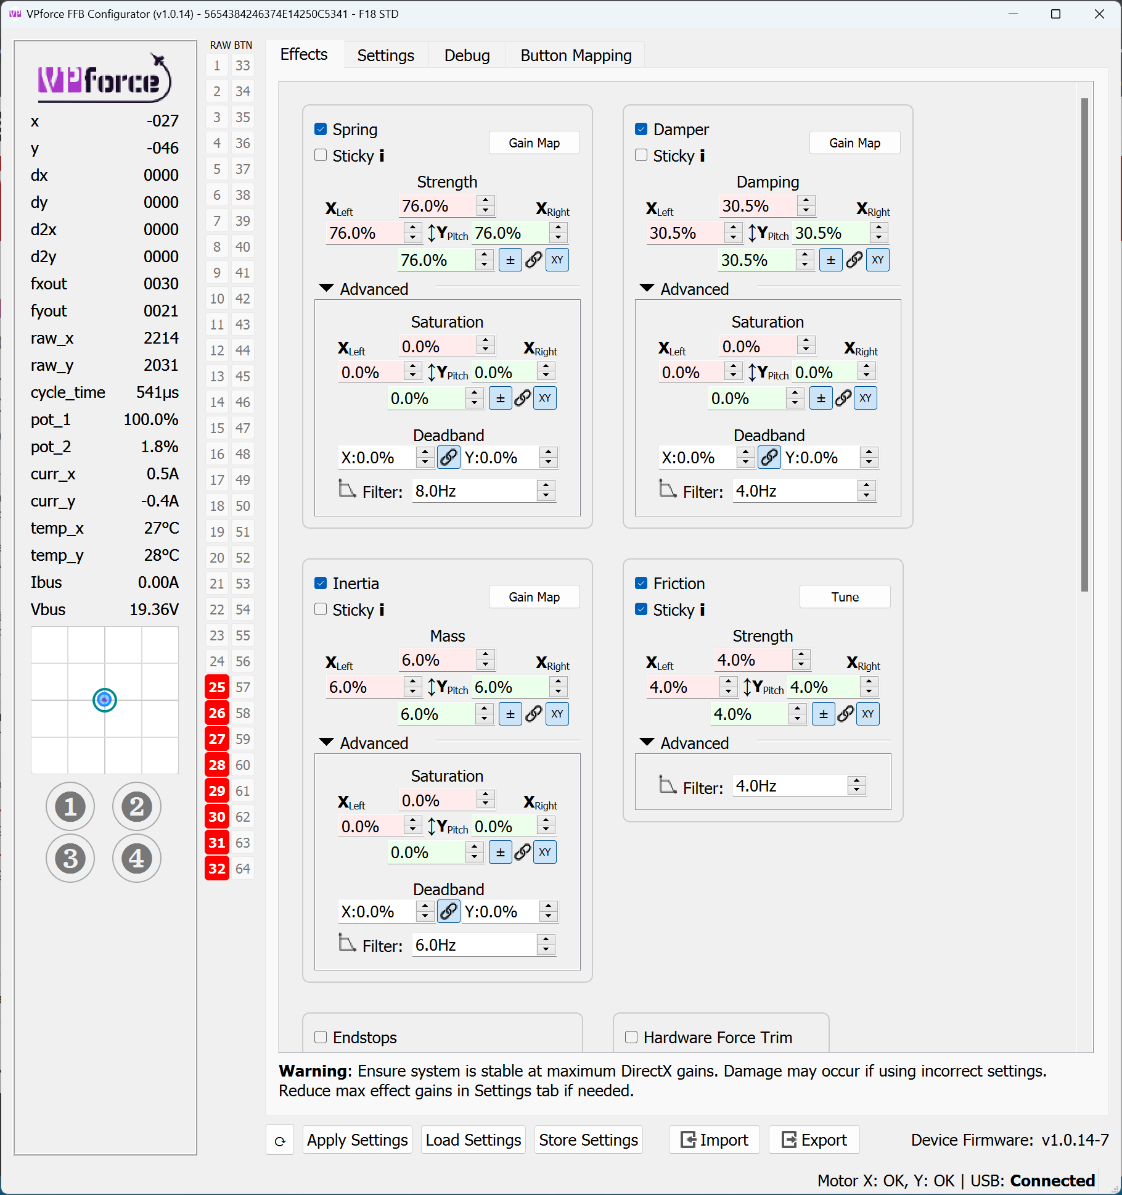The width and height of the screenshot is (1122, 1195).
Task: Click the Friction Filter 4.0Hz spinner arrows
Action: [857, 786]
